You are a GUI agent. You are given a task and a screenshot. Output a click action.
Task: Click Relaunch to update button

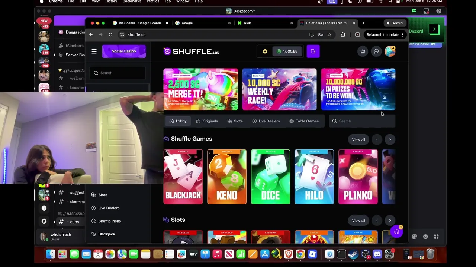coord(385,34)
